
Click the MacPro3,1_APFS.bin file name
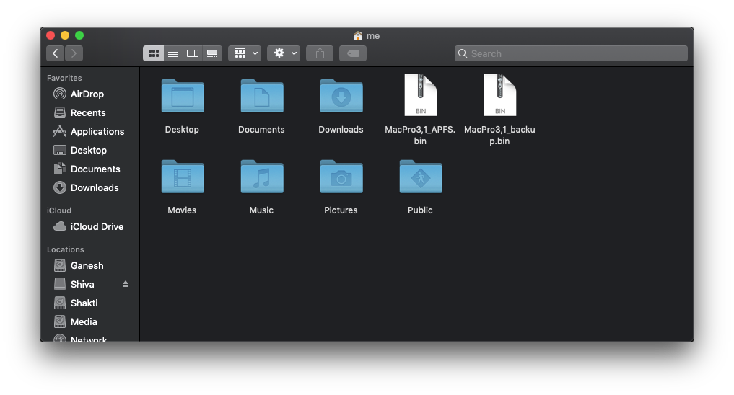click(x=420, y=135)
